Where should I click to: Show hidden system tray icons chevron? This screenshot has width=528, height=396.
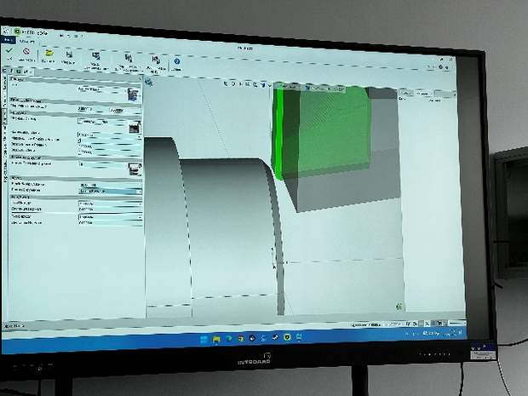click(x=407, y=333)
